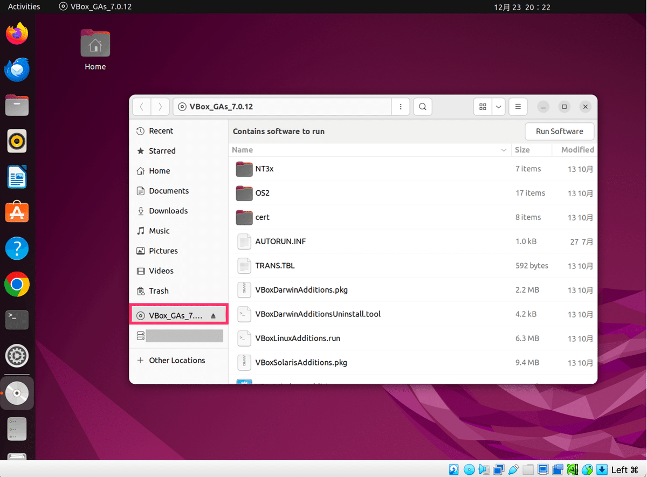Click the mounted disc icon in the dock
This screenshot has width=647, height=477.
17,393
